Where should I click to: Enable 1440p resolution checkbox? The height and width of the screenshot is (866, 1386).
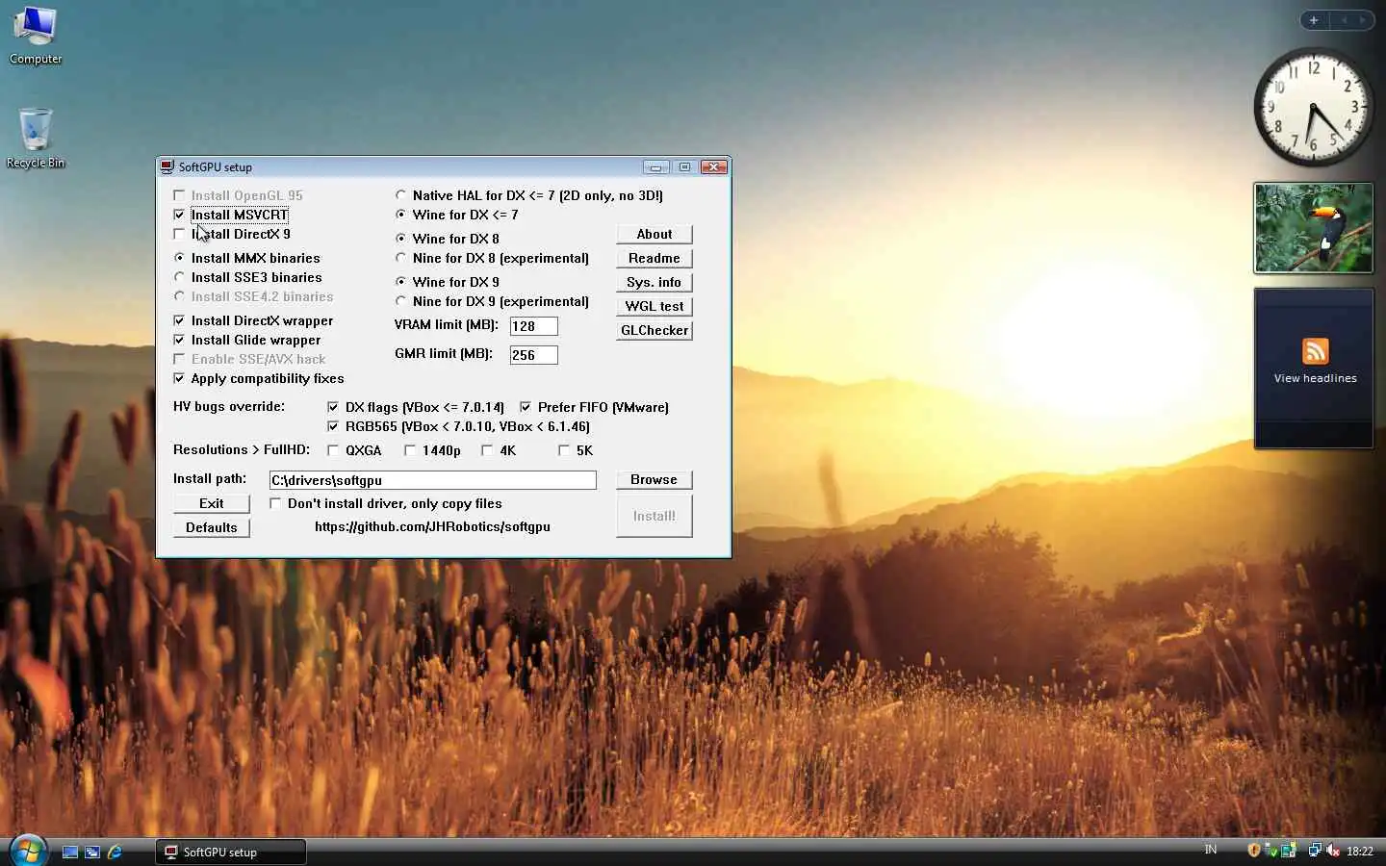pyautogui.click(x=410, y=450)
